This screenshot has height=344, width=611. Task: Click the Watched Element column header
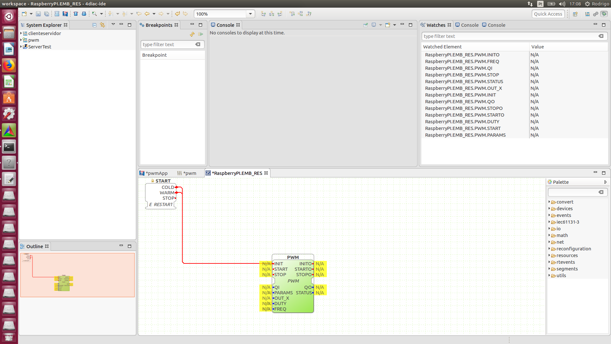475,47
